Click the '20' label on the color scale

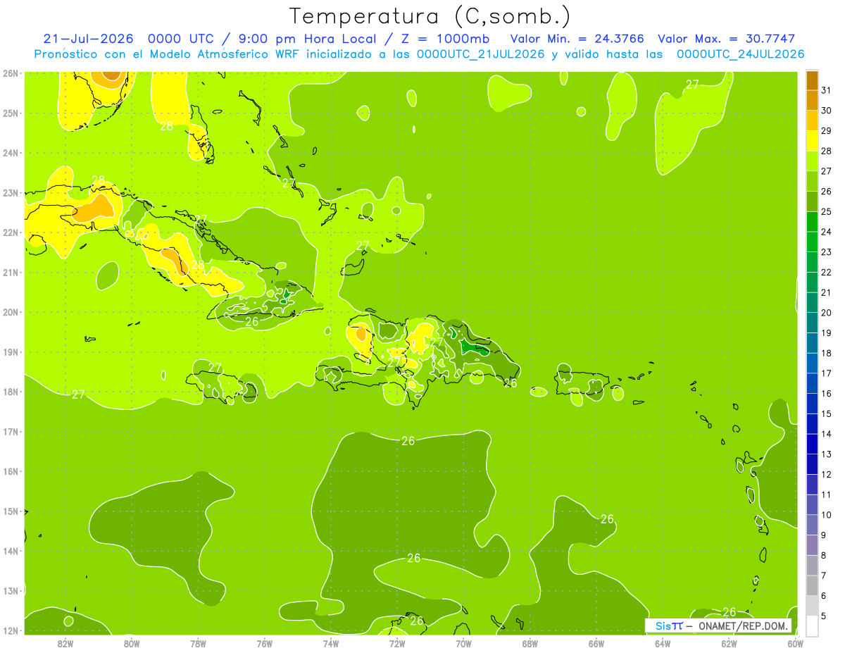827,313
